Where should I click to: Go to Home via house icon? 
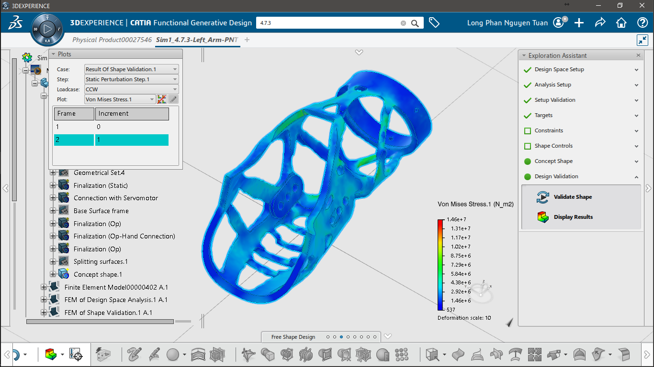[x=621, y=22]
